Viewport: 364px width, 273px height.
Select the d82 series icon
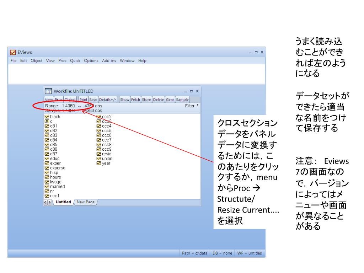(47, 131)
